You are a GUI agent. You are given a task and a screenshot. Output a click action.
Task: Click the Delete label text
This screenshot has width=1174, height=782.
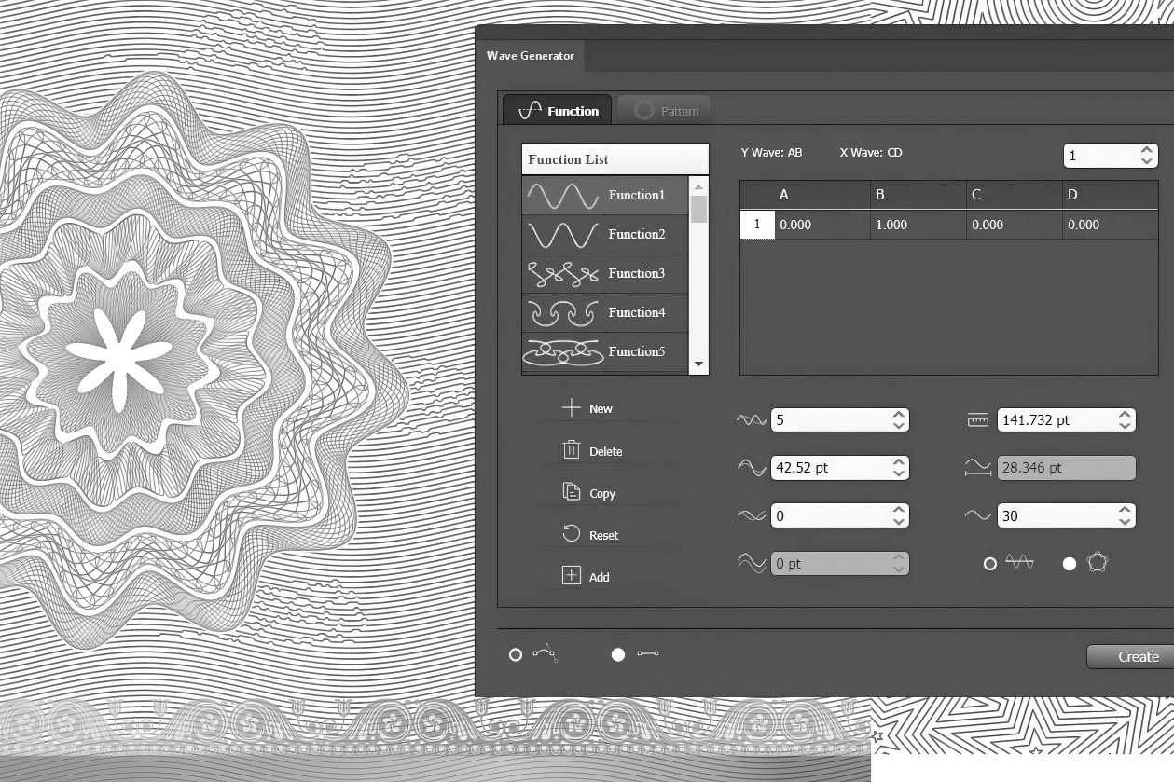tap(605, 451)
